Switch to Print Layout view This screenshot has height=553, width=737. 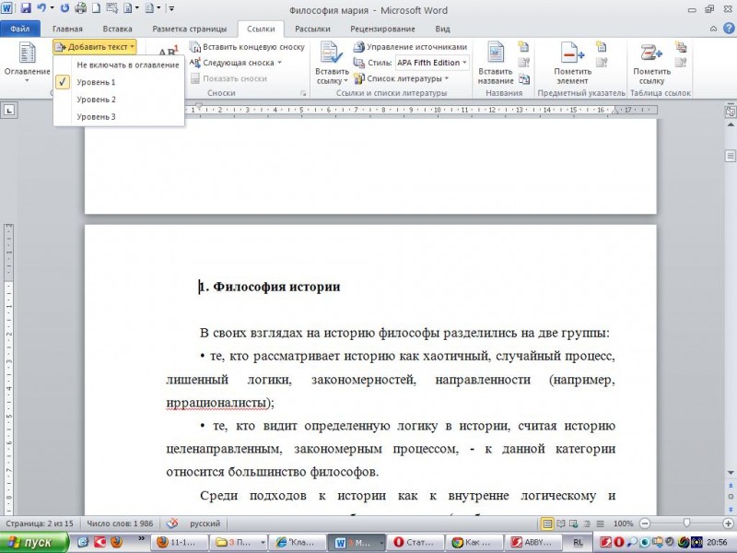click(547, 524)
